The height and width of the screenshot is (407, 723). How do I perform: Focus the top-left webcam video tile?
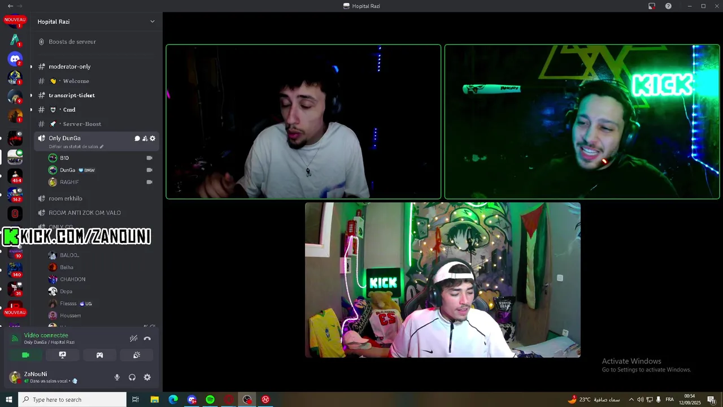[303, 122]
